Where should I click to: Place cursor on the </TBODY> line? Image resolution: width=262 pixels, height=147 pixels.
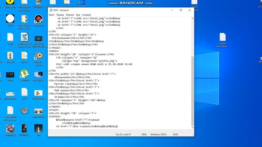click(x=54, y=107)
